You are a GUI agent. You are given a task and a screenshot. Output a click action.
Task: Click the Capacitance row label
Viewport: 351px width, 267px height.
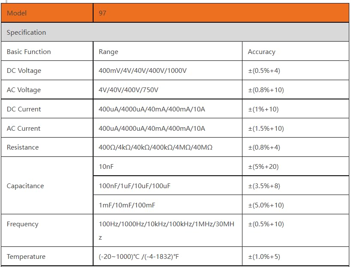(x=25, y=186)
